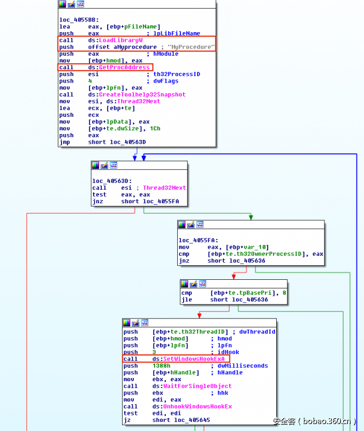Click the group nodes icon in the tpBasePri block
This screenshot has width=364, height=431.
point(202,284)
